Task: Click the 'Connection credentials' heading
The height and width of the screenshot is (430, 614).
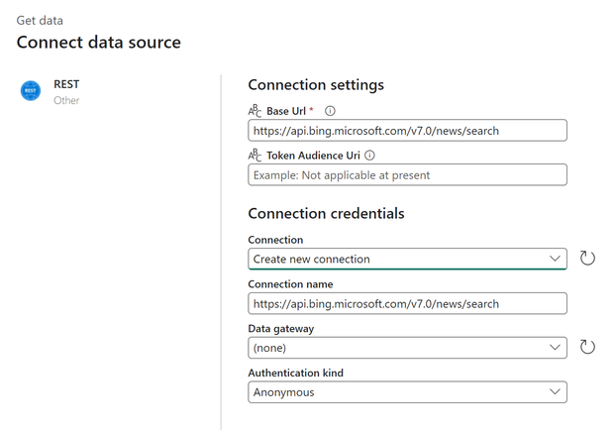Action: pyautogui.click(x=326, y=213)
